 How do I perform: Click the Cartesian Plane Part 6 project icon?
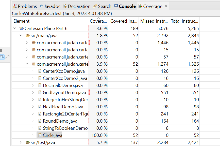21,28
